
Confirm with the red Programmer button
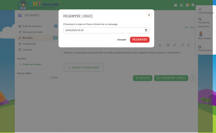point(140,40)
